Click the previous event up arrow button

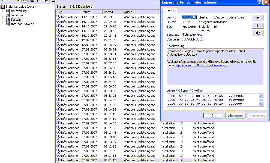[x=258, y=18]
